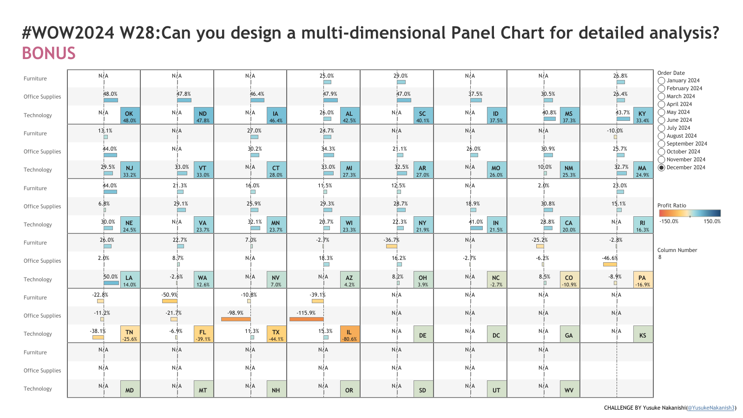Click the PA state tile showing -16.9%
743x418 pixels.
(x=643, y=279)
